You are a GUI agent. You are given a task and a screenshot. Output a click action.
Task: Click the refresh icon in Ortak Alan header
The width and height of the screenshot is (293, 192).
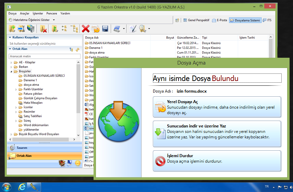(x=78, y=50)
